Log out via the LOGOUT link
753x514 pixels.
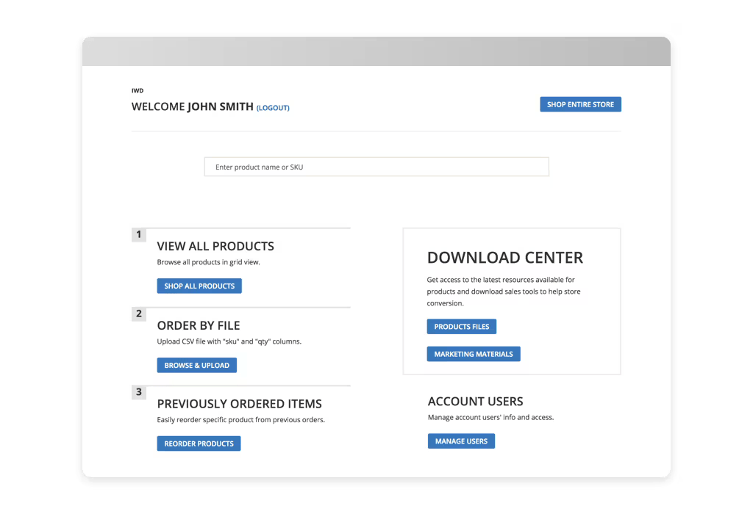coord(273,108)
